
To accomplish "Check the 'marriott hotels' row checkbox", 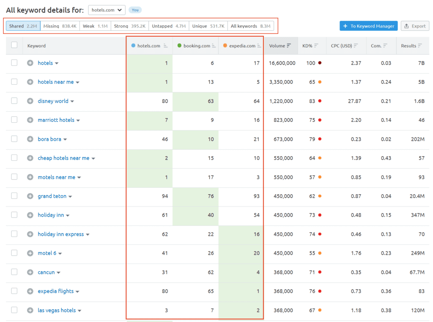I will pyautogui.click(x=14, y=120).
